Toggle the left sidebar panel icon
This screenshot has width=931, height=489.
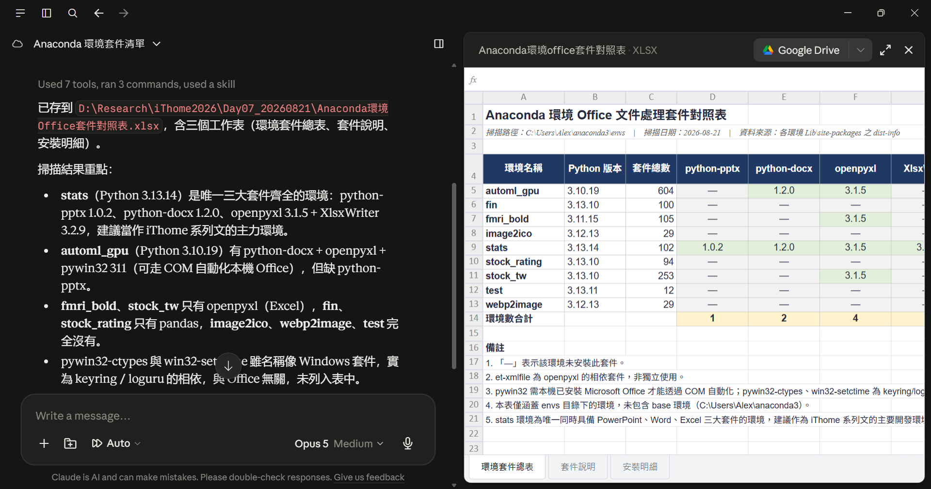click(x=47, y=13)
